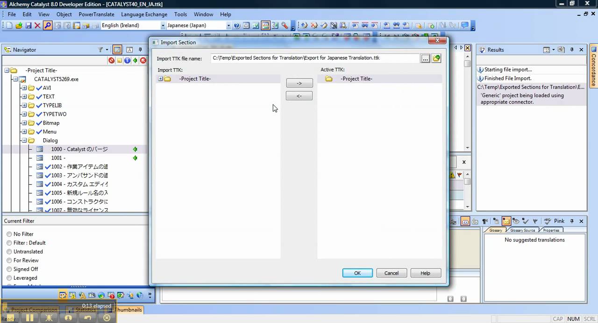Open the Object menu

point(64,14)
